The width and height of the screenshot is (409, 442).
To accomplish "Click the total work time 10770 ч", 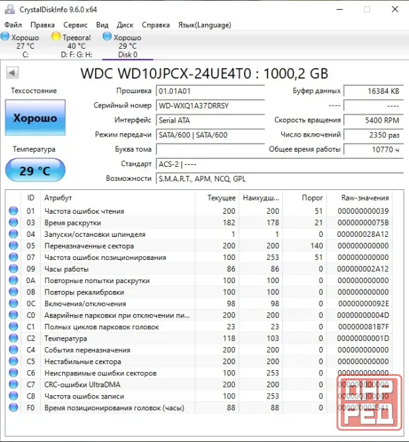I will [x=373, y=149].
